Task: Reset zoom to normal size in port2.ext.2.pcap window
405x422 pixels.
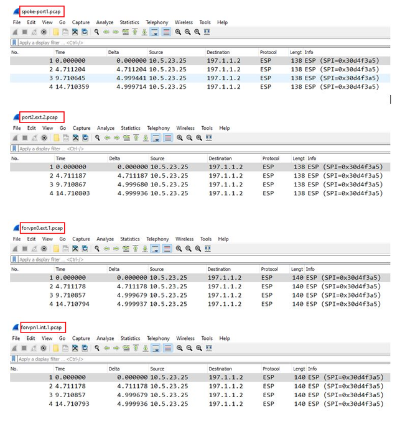Action: click(199, 138)
